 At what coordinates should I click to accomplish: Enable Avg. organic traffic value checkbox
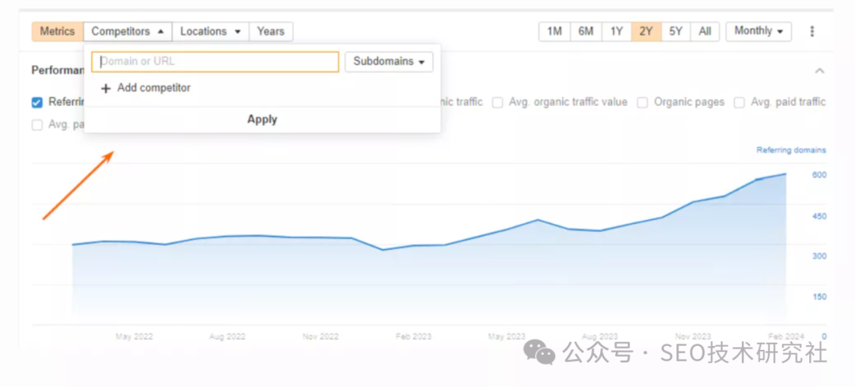pyautogui.click(x=497, y=102)
